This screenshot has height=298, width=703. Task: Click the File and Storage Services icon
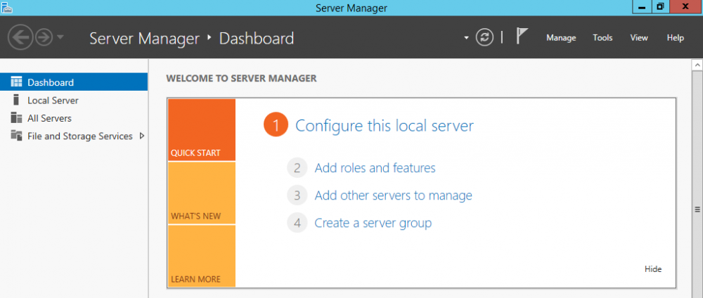pos(16,136)
